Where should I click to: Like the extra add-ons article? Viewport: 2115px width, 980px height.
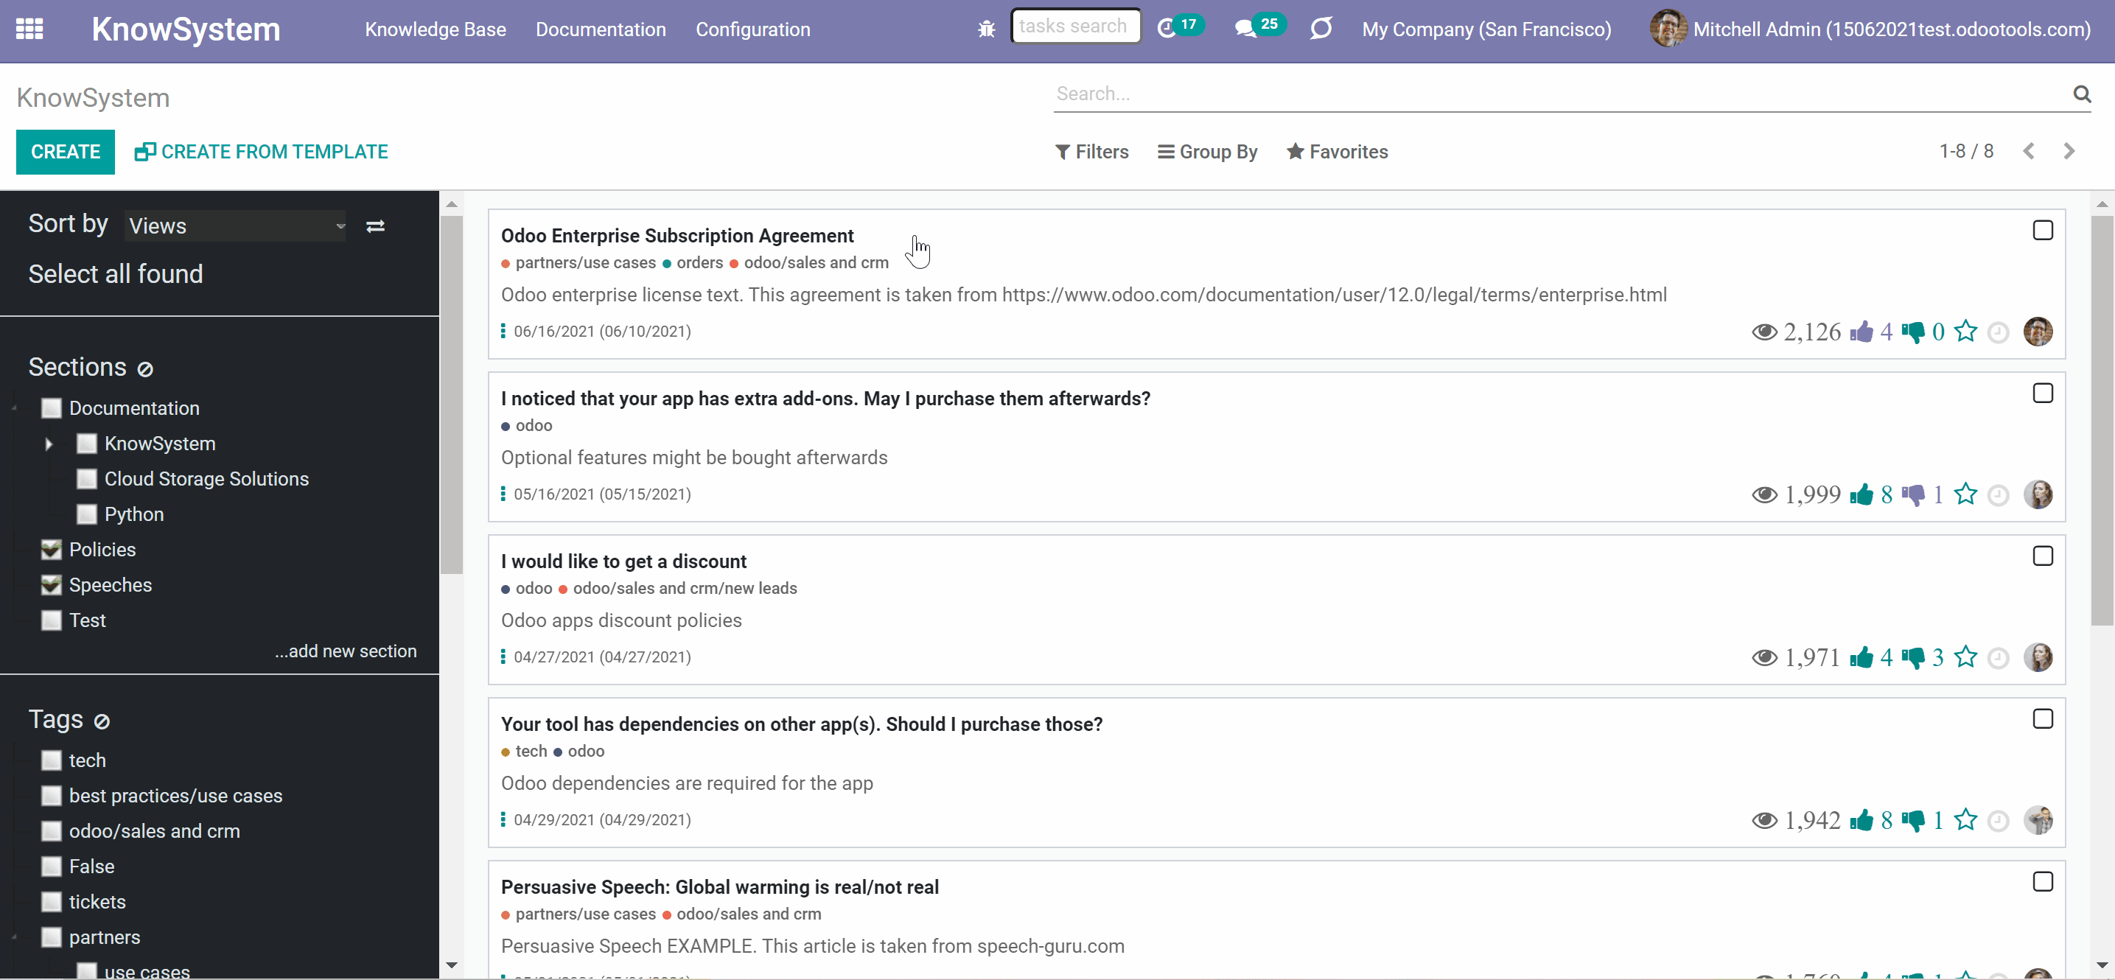(1861, 494)
